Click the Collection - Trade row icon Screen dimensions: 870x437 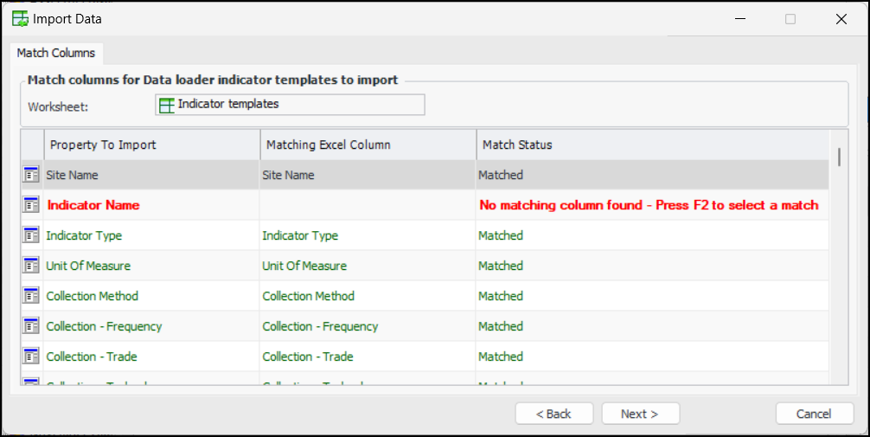[x=31, y=357]
